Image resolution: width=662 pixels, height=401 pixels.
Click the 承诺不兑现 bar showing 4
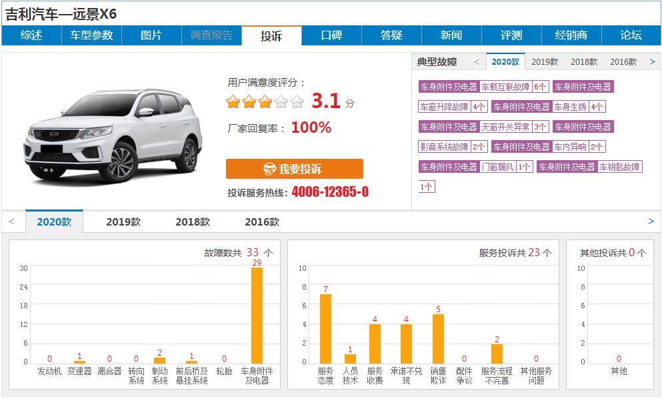click(406, 344)
